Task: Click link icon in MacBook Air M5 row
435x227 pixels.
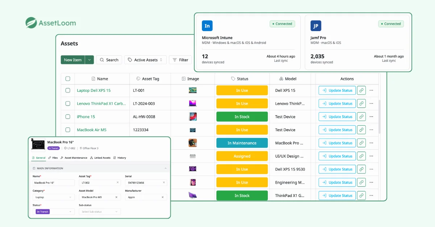Action: [361, 130]
